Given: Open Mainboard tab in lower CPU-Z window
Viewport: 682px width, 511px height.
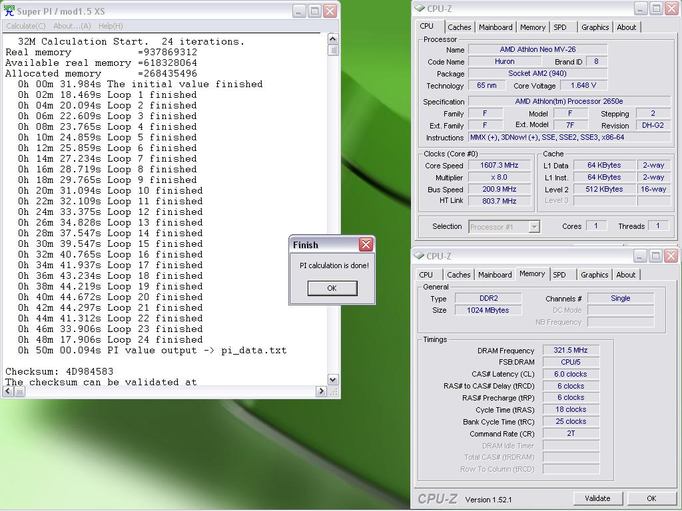Looking at the screenshot, I should [495, 275].
